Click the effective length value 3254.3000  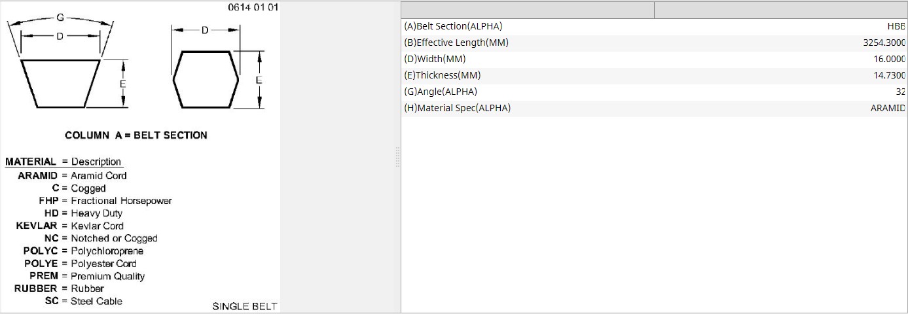coord(884,43)
